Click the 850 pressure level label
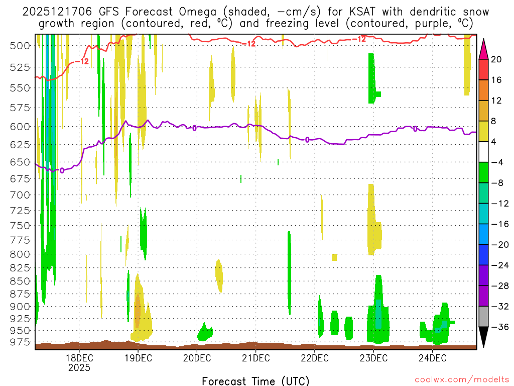514x386 pixels. click(20, 281)
